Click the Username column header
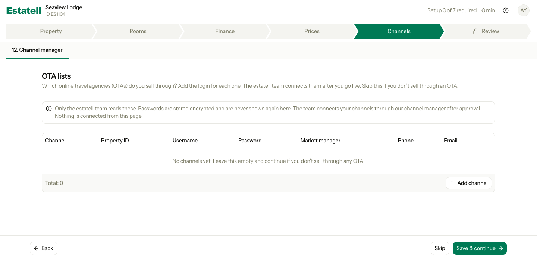The image size is (537, 261). pyautogui.click(x=185, y=141)
